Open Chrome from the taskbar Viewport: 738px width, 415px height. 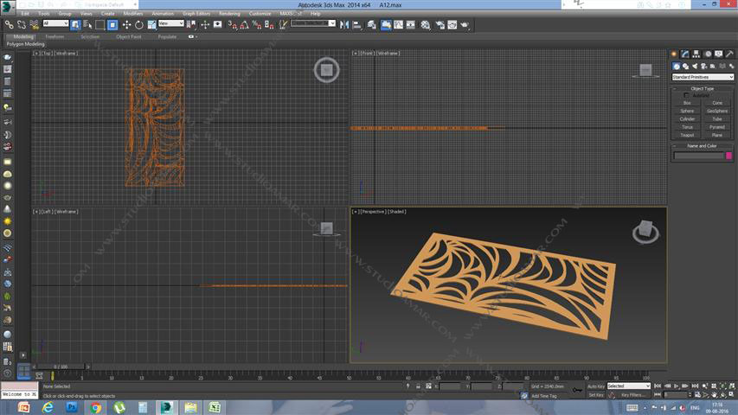tap(95, 406)
